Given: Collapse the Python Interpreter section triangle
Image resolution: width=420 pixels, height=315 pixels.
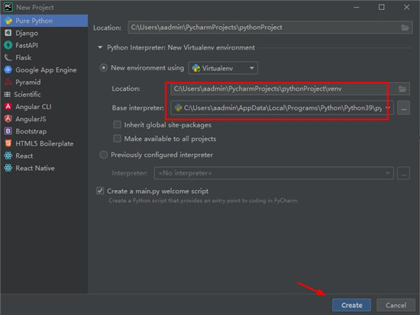Looking at the screenshot, I should (x=100, y=47).
